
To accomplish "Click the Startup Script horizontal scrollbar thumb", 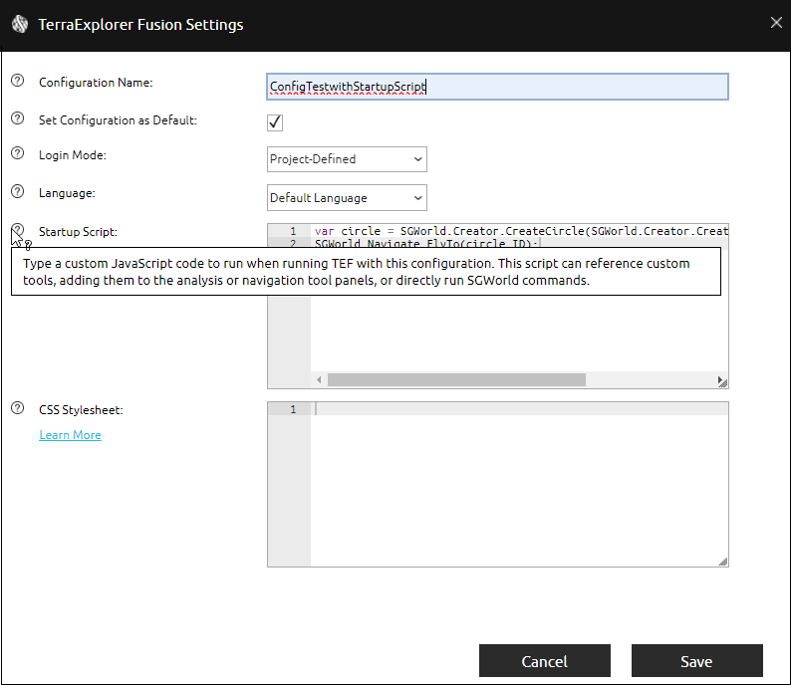I will (456, 380).
